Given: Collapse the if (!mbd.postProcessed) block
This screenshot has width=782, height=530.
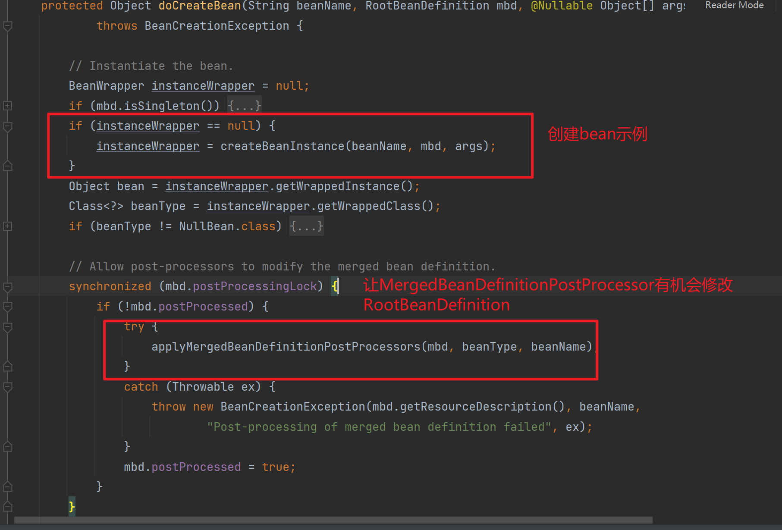Looking at the screenshot, I should (7, 307).
